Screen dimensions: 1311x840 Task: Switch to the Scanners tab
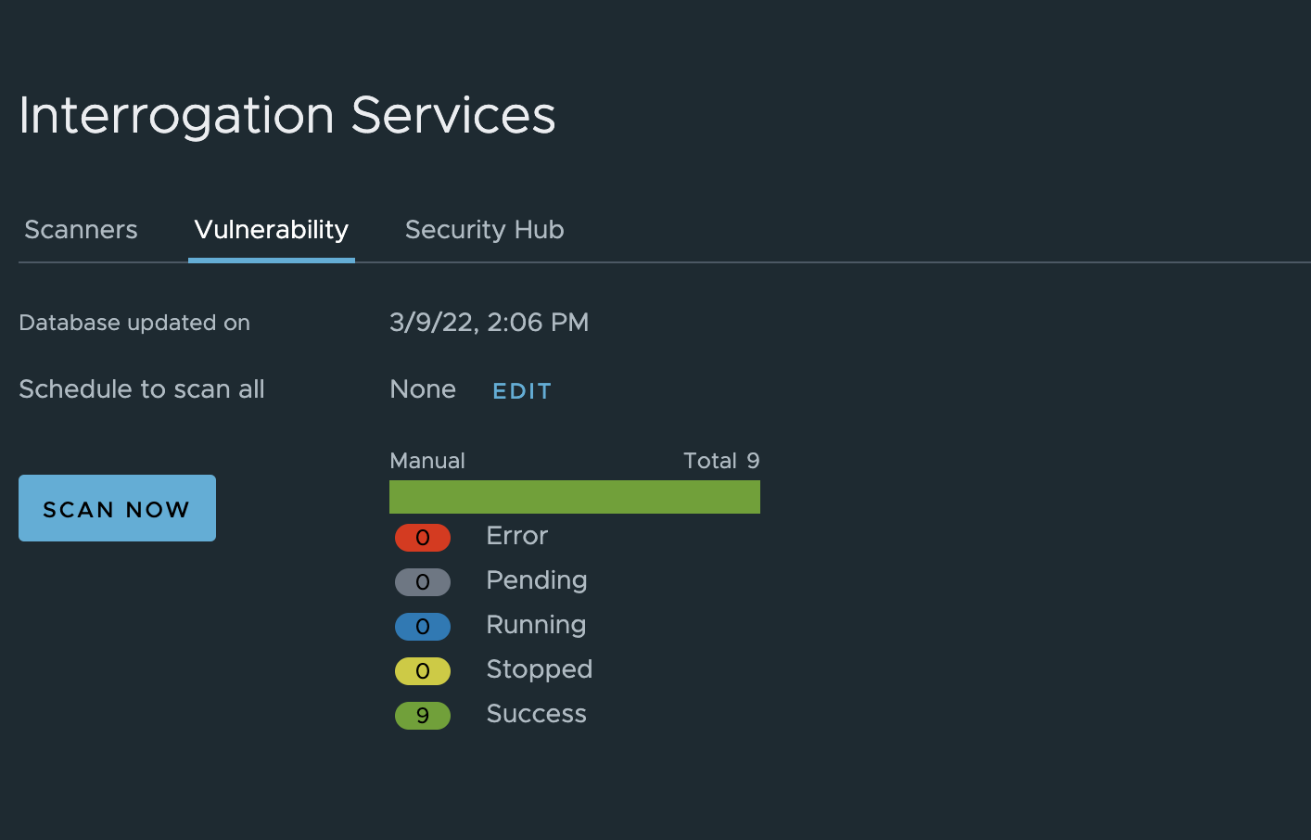coord(81,230)
